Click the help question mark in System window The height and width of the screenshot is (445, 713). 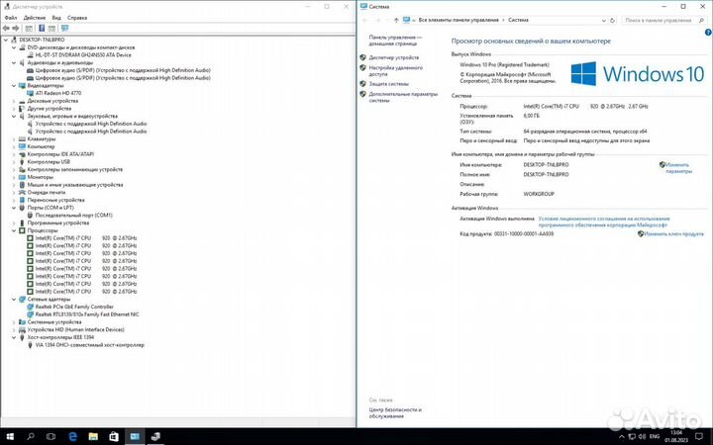pyautogui.click(x=708, y=33)
